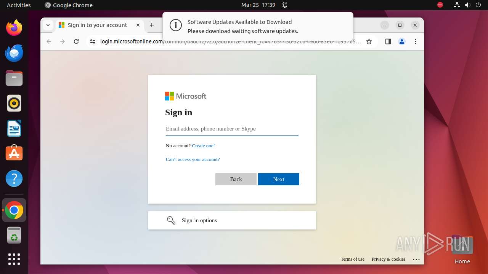
Task: Expand the tab search dropdown arrow
Action: [48, 25]
